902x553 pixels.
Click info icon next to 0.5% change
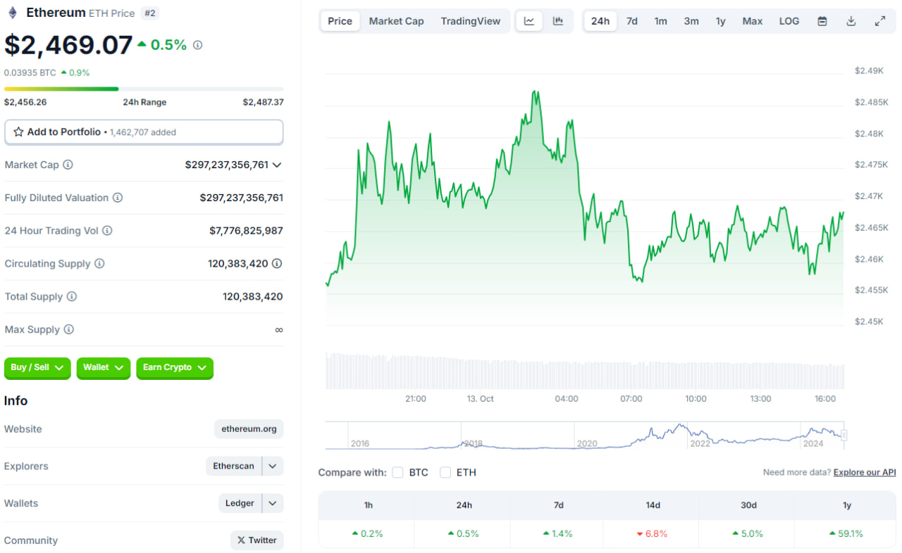[197, 45]
